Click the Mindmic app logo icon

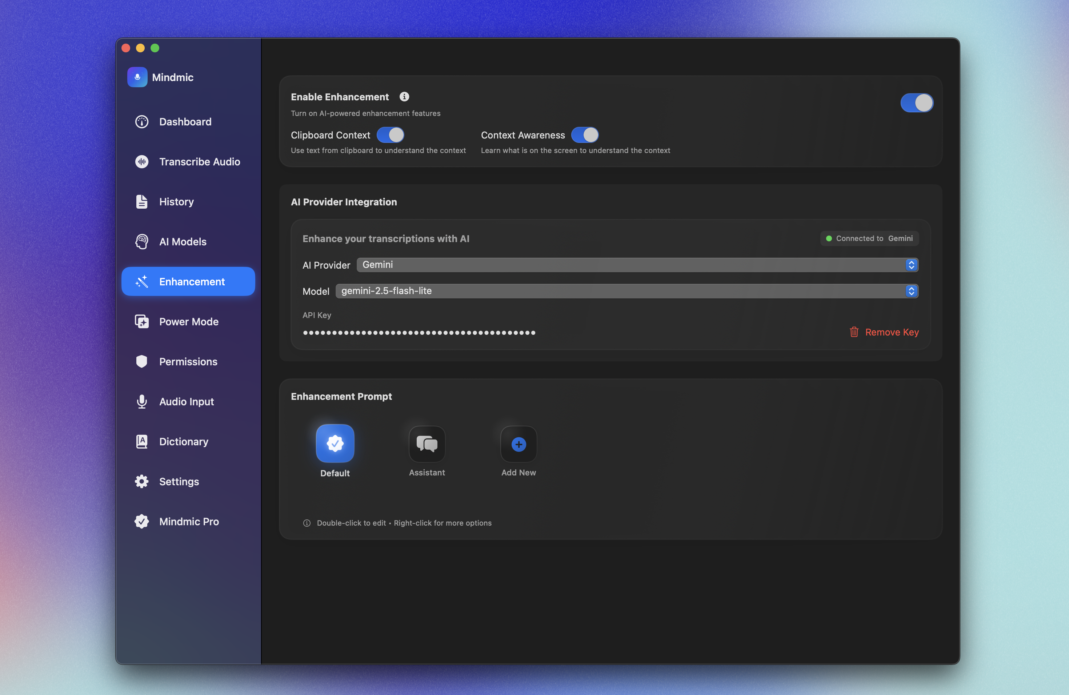(x=137, y=77)
